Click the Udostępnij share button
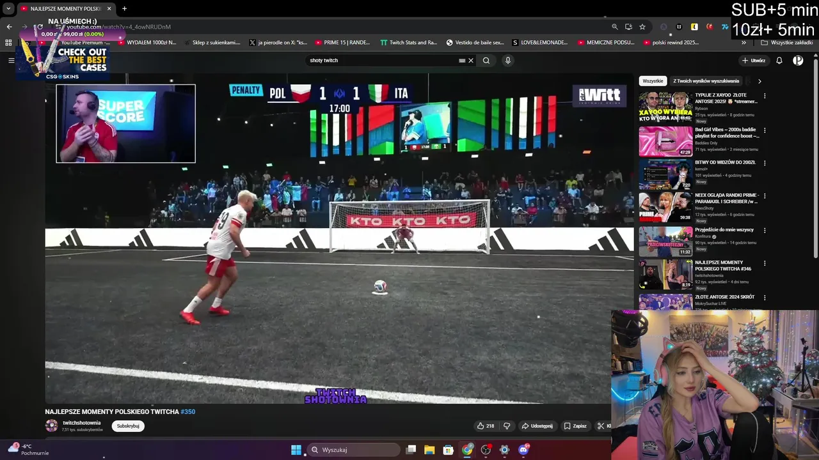This screenshot has height=460, width=819. click(x=537, y=426)
